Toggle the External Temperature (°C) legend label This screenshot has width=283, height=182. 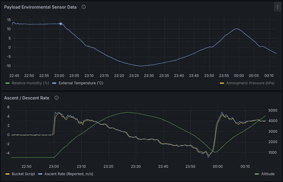point(81,83)
